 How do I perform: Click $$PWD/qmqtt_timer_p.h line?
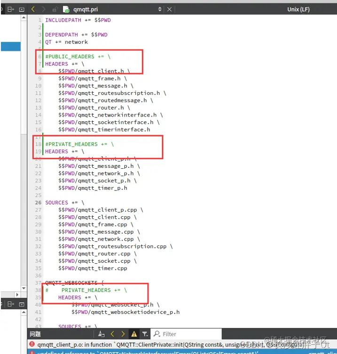(x=93, y=188)
